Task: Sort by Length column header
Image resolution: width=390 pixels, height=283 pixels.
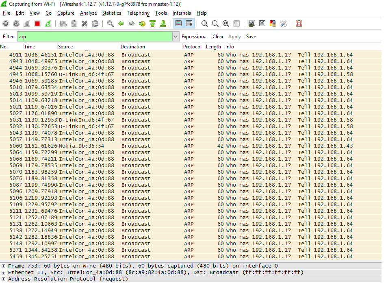Action: pos(215,47)
